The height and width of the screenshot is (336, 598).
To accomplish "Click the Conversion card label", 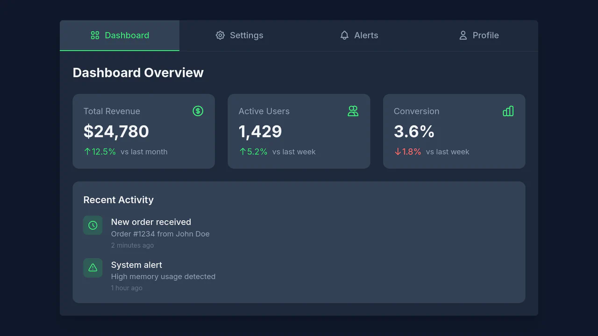I will 416,111.
